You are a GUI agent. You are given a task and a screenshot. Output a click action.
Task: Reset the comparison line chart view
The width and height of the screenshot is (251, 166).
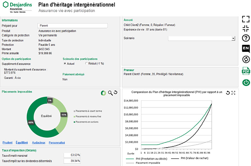[228, 93]
